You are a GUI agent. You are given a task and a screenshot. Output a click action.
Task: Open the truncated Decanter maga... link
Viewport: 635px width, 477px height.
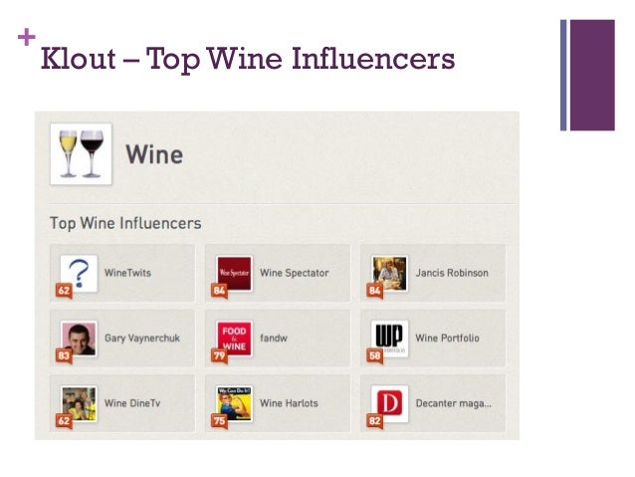pyautogui.click(x=453, y=403)
